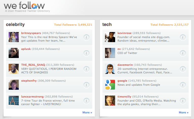This screenshot has height=119, width=194.
Task: Click 'A User Powered Twitter Directory' tagline
Action: (x=27, y=11)
